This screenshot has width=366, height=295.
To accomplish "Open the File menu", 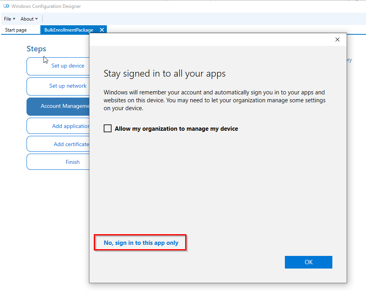I will coord(9,19).
